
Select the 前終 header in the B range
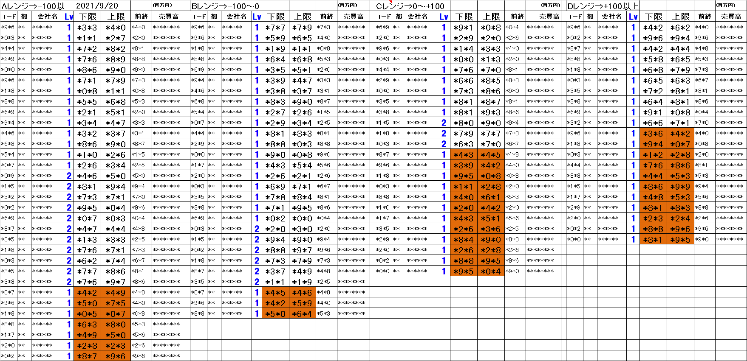pos(327,17)
